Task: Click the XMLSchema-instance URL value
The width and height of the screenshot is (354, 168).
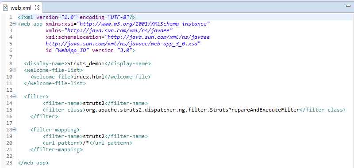Action: pos(143,24)
